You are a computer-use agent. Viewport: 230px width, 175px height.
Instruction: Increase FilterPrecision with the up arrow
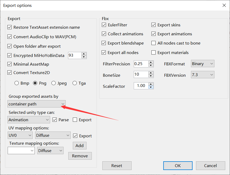point(151,62)
